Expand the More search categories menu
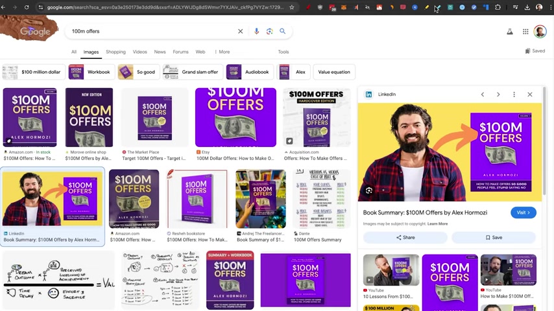The width and height of the screenshot is (554, 311). pos(223,52)
